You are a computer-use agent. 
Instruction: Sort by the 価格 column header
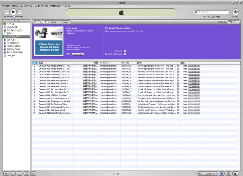coord(190,63)
